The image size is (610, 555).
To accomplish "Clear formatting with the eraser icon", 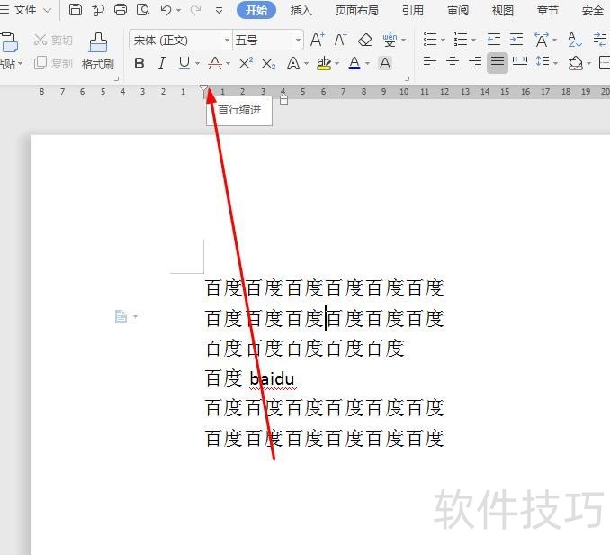I will click(x=365, y=40).
